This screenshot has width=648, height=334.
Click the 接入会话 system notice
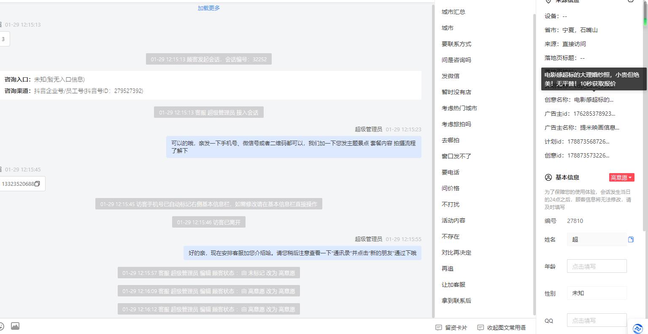click(209, 112)
